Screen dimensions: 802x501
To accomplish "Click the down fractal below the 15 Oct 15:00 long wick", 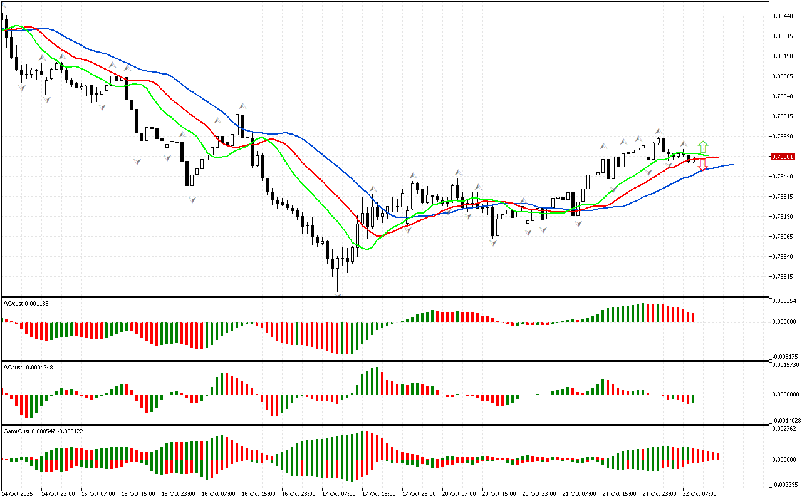I will pos(137,162).
